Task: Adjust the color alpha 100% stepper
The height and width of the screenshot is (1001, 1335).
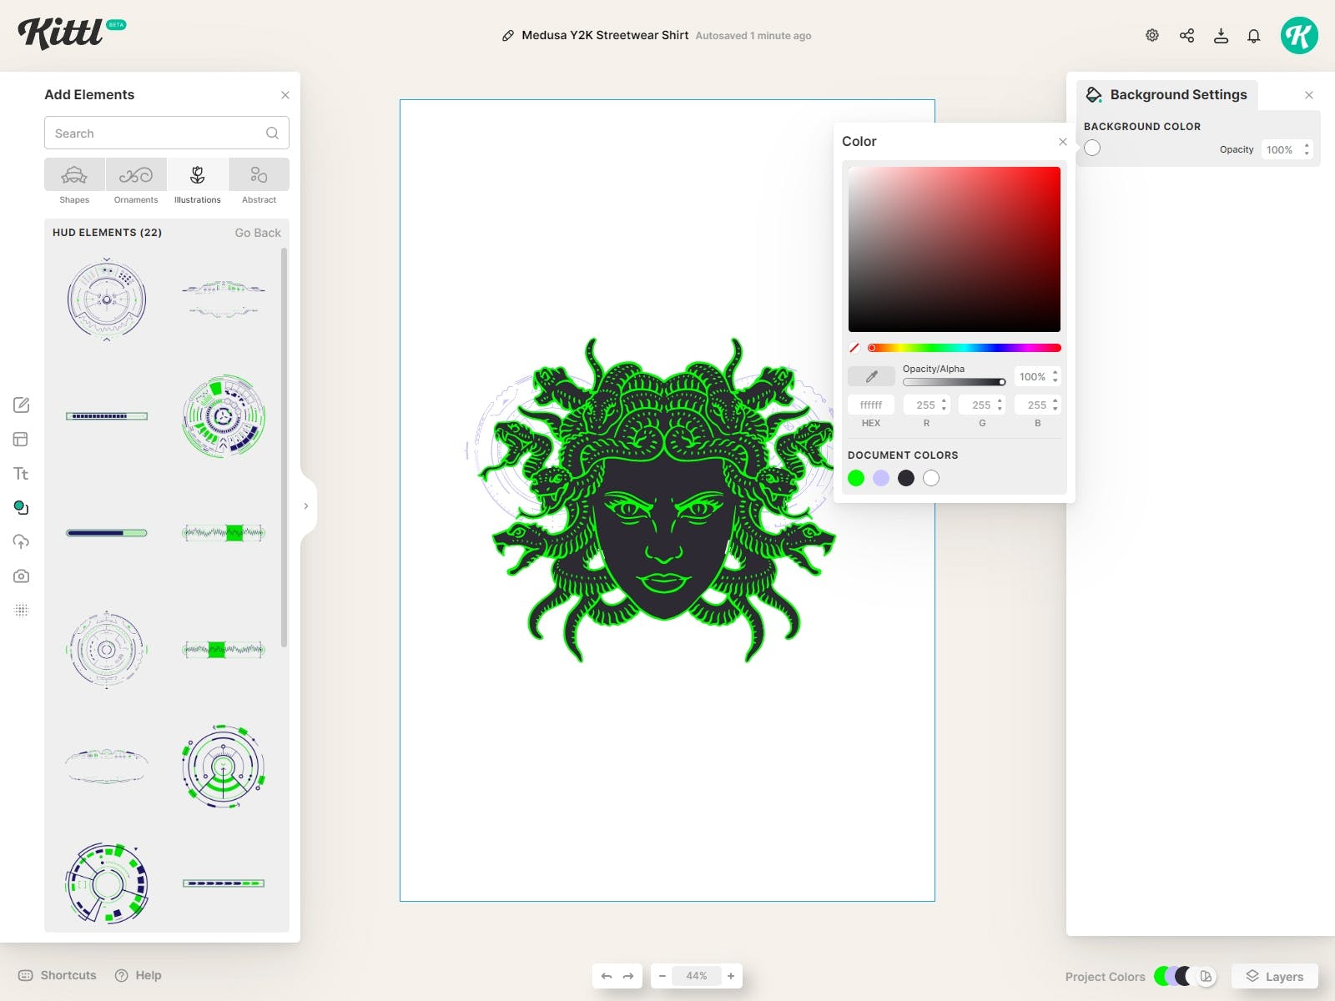Action: [1055, 376]
